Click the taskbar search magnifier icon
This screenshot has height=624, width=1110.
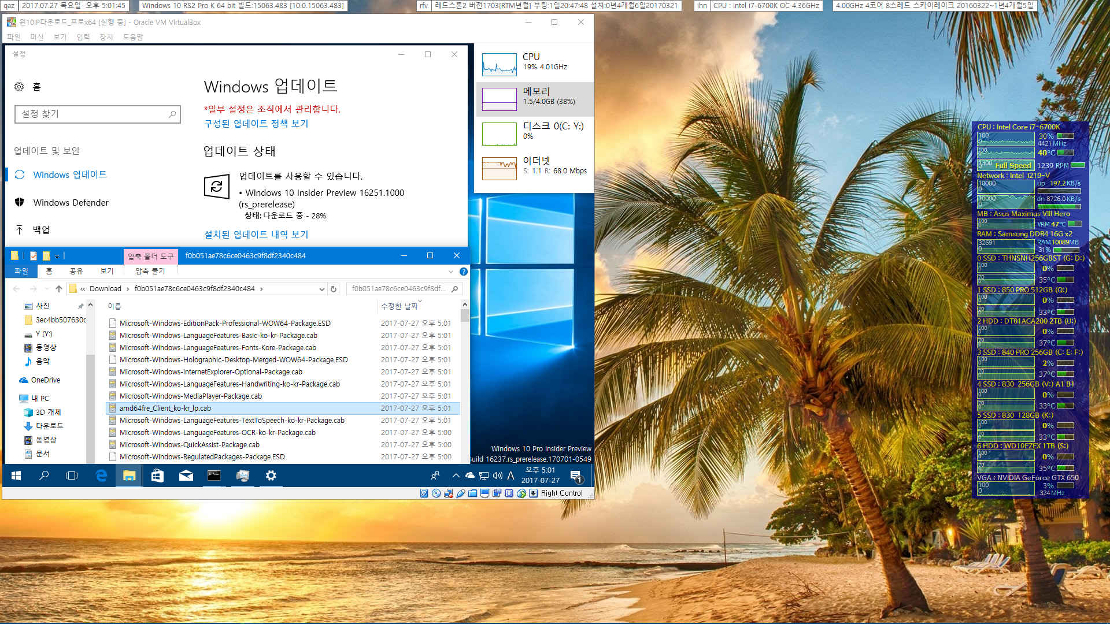[44, 476]
